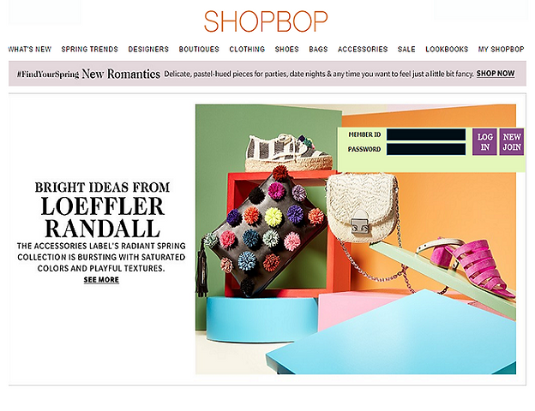This screenshot has height=411, width=535.
Task: Open the BAGS category
Action: tap(318, 50)
